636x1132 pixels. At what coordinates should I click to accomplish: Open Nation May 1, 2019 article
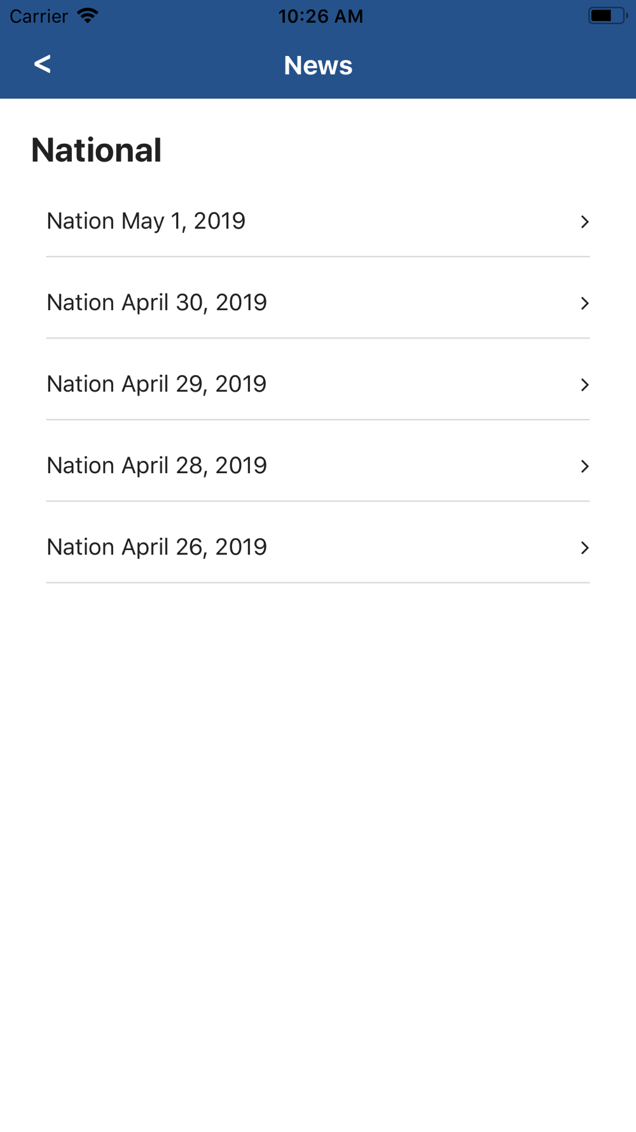pyautogui.click(x=318, y=221)
